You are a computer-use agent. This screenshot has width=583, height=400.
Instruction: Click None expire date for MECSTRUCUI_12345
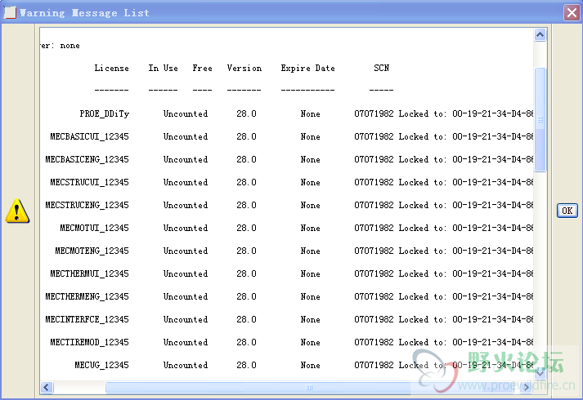[310, 182]
